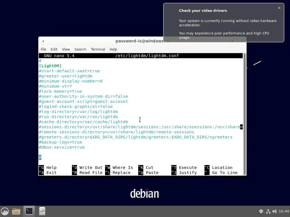The width and height of the screenshot is (290, 217).
Task: Click the #remote-sessions-directory line
Action: pos(116,132)
